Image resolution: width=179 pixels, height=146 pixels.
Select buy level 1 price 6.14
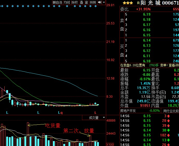tap(147, 40)
